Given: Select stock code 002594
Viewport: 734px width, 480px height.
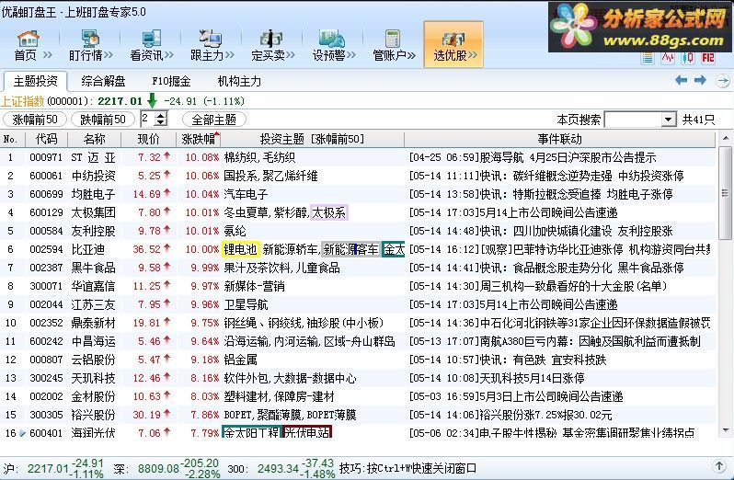Looking at the screenshot, I should [46, 249].
